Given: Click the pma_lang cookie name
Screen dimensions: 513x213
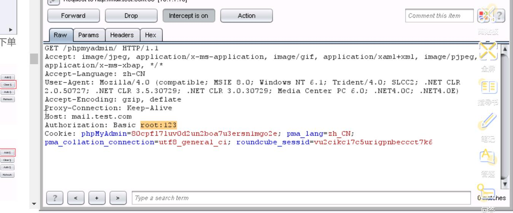Looking at the screenshot, I should (304, 134).
